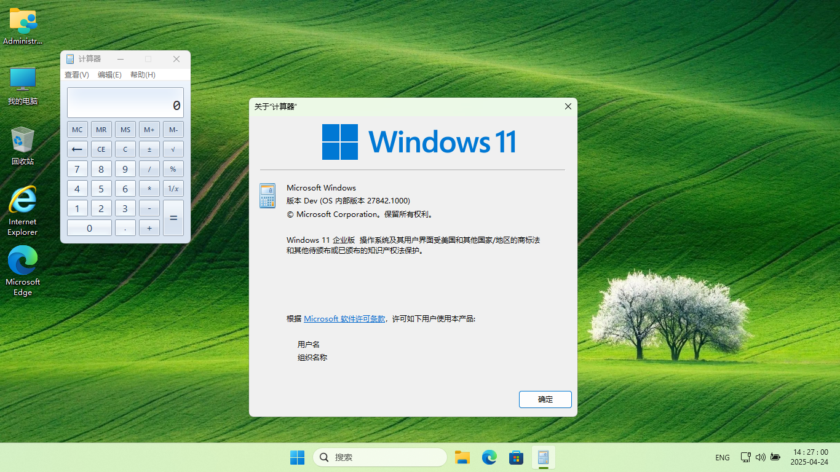Click the Windows 11 企业版 description text
Image resolution: width=840 pixels, height=472 pixels.
coord(413,245)
